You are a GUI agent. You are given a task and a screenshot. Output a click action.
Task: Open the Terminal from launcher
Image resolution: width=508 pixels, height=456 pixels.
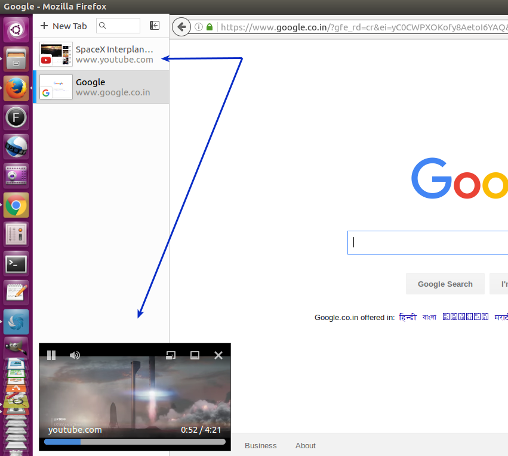[16, 263]
